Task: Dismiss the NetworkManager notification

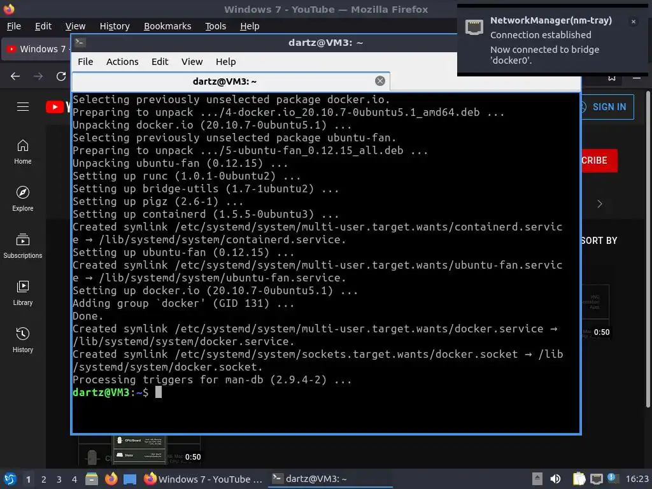Action: pyautogui.click(x=634, y=22)
